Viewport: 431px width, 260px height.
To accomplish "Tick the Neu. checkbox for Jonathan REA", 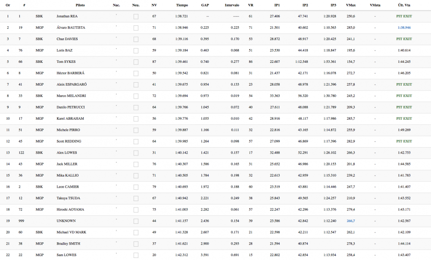I will [x=136, y=16].
